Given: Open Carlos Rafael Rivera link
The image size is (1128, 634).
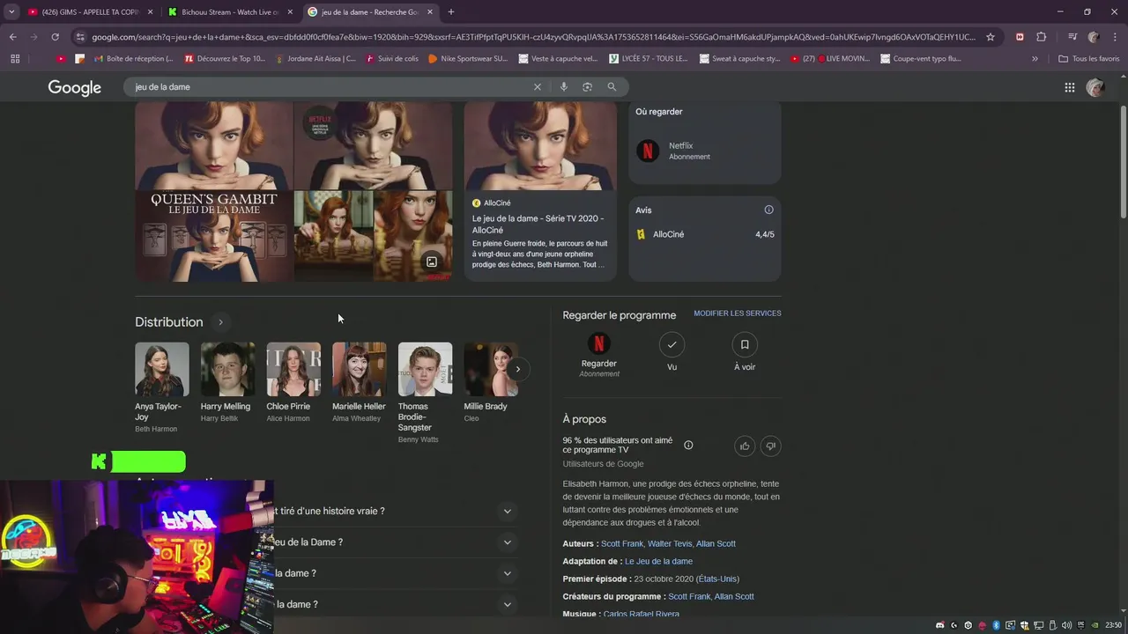Looking at the screenshot, I should (641, 614).
